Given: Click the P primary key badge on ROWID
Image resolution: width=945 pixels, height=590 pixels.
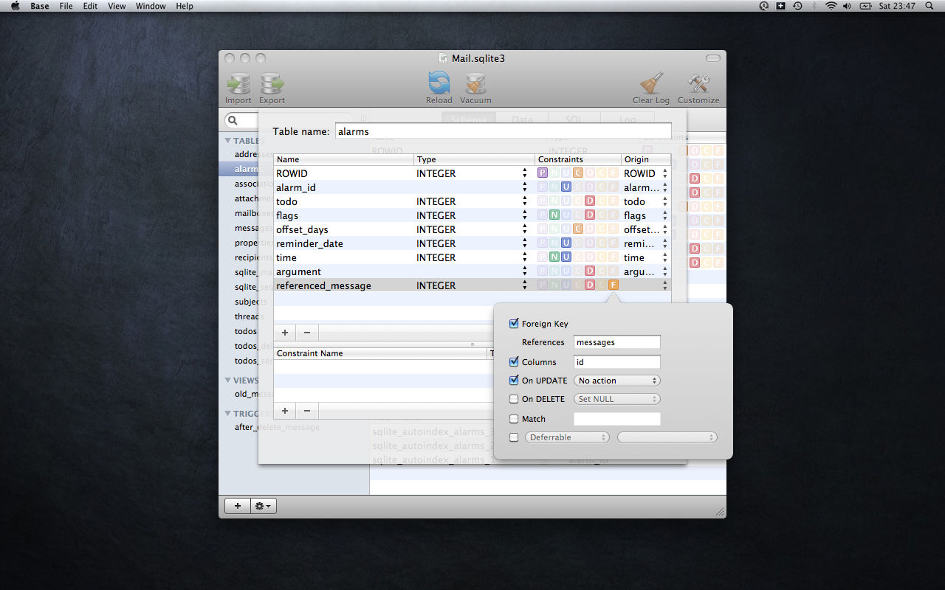Looking at the screenshot, I should click(543, 172).
